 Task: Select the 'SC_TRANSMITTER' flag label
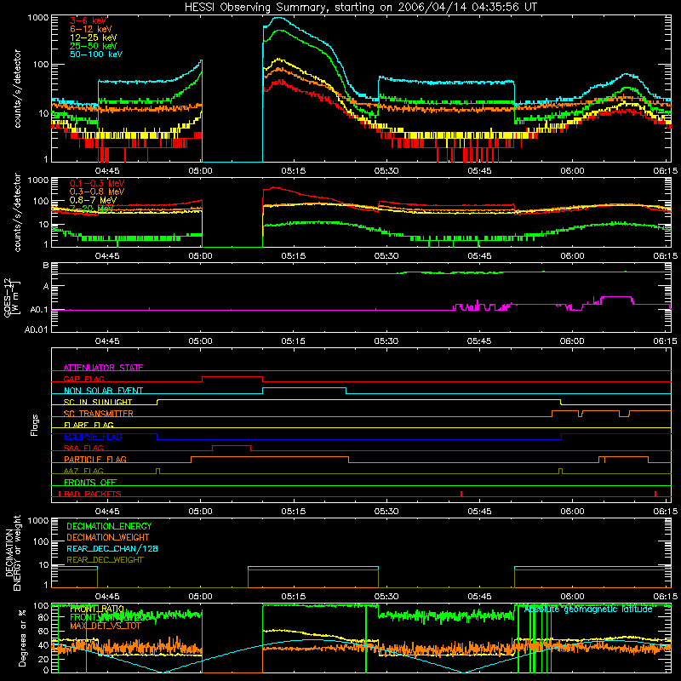pyautogui.click(x=98, y=414)
